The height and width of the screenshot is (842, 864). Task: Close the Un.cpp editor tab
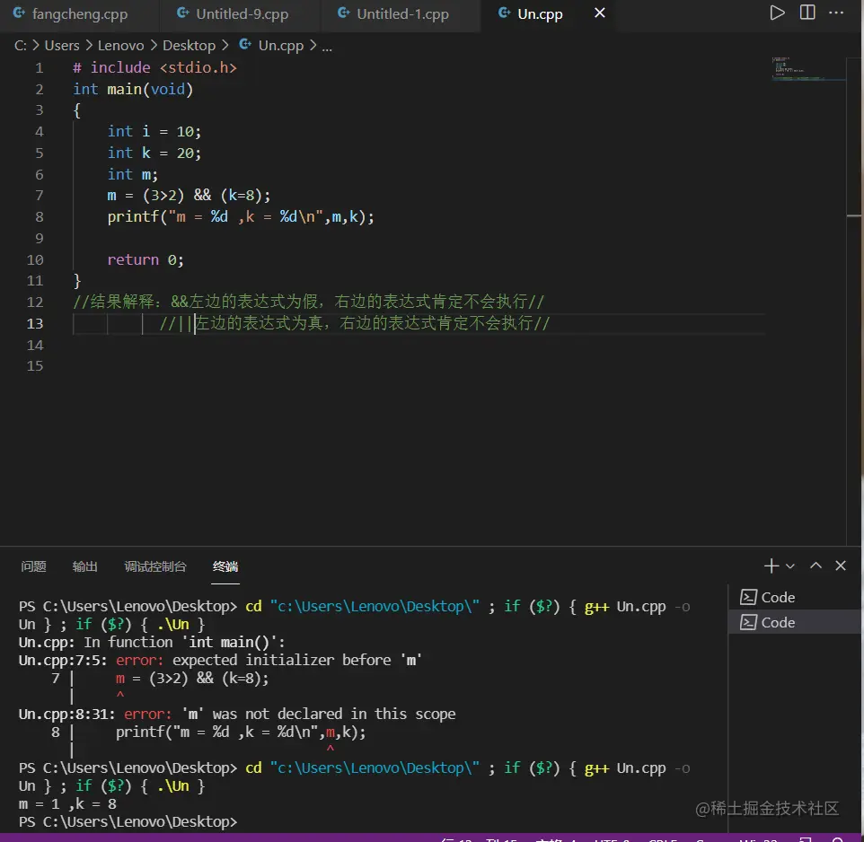click(x=600, y=13)
